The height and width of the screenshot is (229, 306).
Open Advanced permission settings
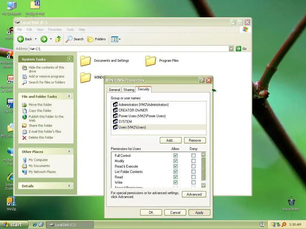coord(194,194)
